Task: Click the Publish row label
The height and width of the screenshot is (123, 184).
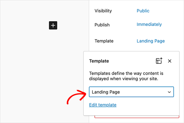Action: [102, 25]
